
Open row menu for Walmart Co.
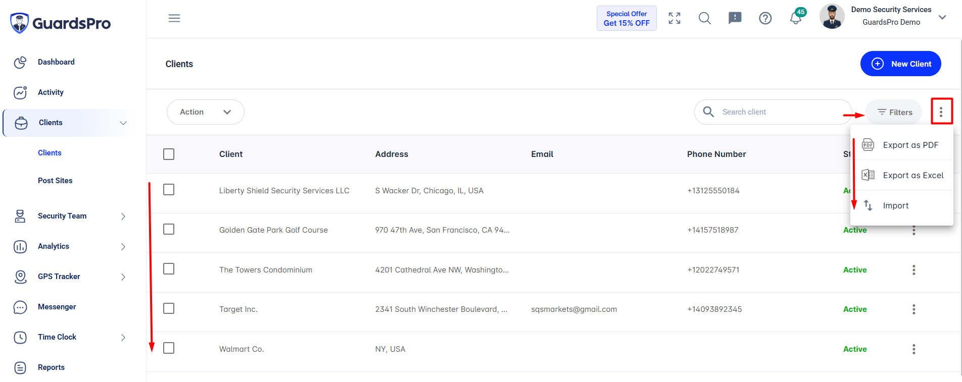913,349
